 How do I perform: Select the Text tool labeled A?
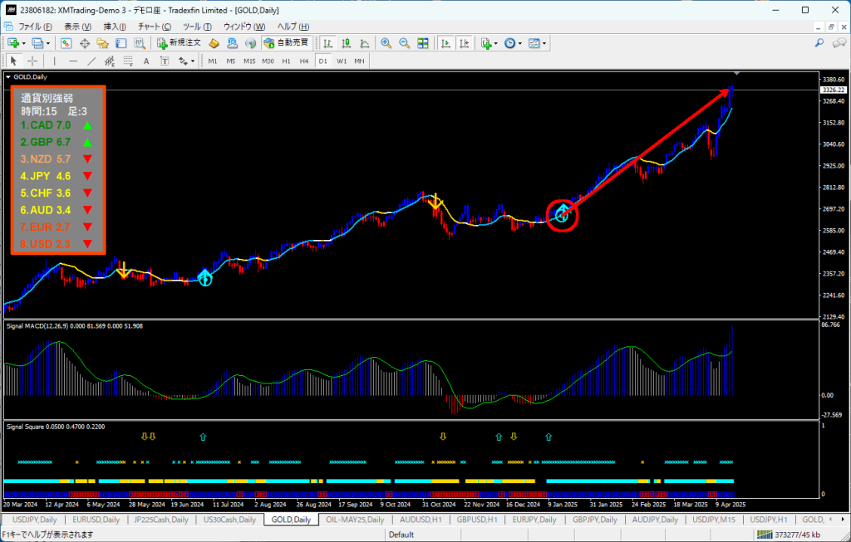tap(146, 61)
